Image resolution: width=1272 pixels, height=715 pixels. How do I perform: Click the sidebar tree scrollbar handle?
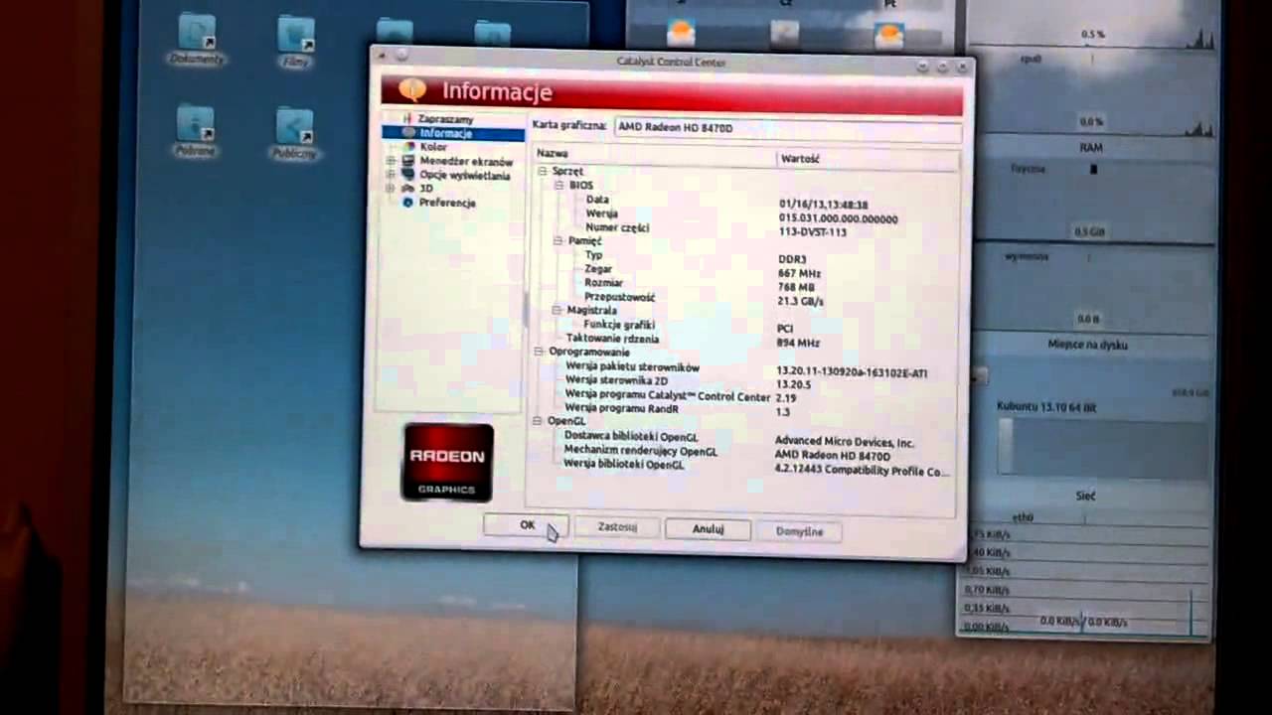coord(526,308)
